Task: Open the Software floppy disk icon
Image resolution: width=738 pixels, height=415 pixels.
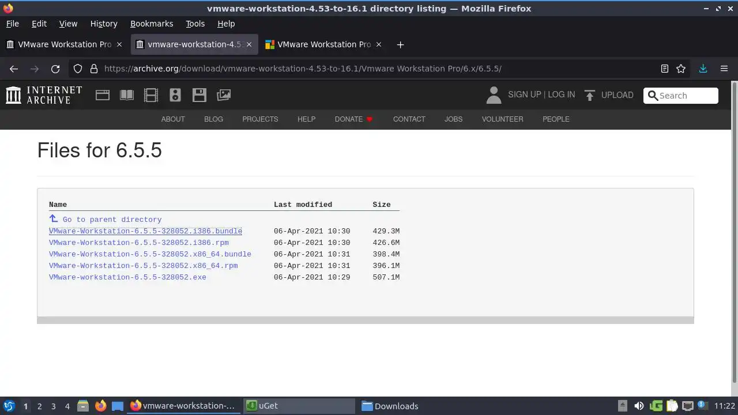Action: point(199,95)
